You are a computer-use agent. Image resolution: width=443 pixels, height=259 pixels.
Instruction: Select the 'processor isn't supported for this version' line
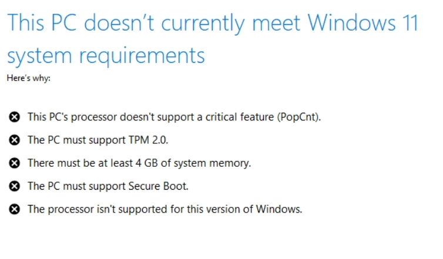[165, 209]
